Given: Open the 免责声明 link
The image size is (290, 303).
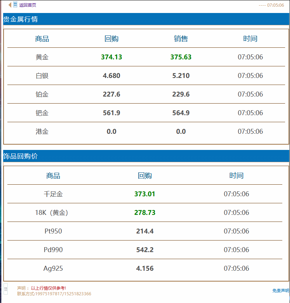Looking at the screenshot, I should point(281,291).
